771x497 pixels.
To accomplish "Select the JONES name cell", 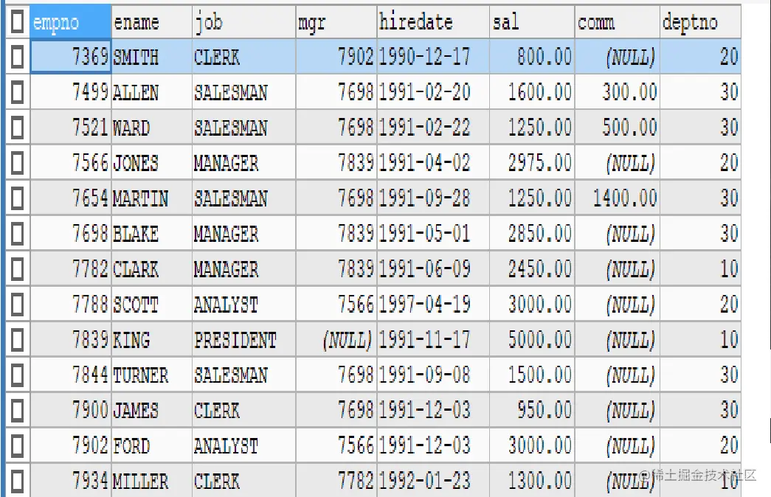I will 152,163.
